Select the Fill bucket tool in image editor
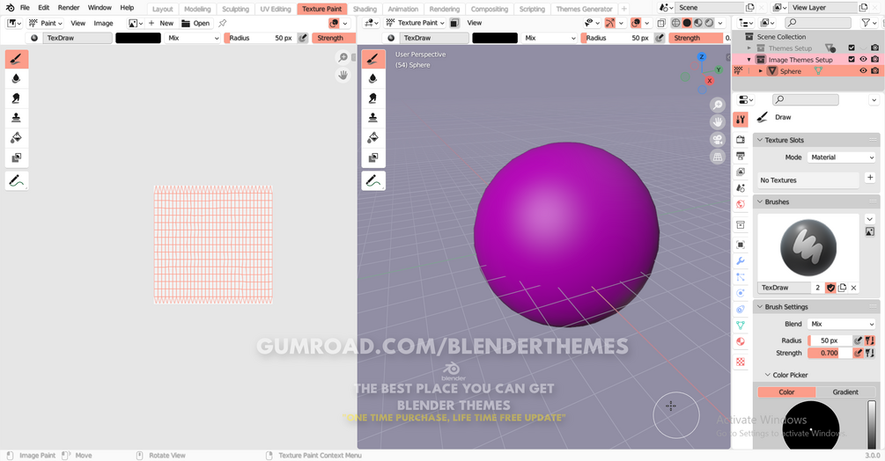The width and height of the screenshot is (885, 461). [17, 137]
